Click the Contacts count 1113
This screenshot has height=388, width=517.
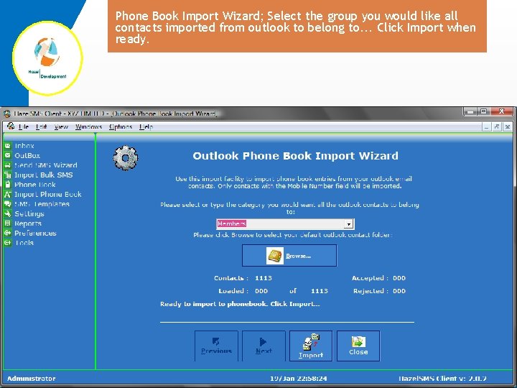pos(264,278)
